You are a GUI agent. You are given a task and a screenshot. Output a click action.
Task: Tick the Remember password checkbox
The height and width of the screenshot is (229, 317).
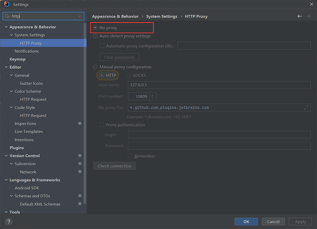pos(130,156)
